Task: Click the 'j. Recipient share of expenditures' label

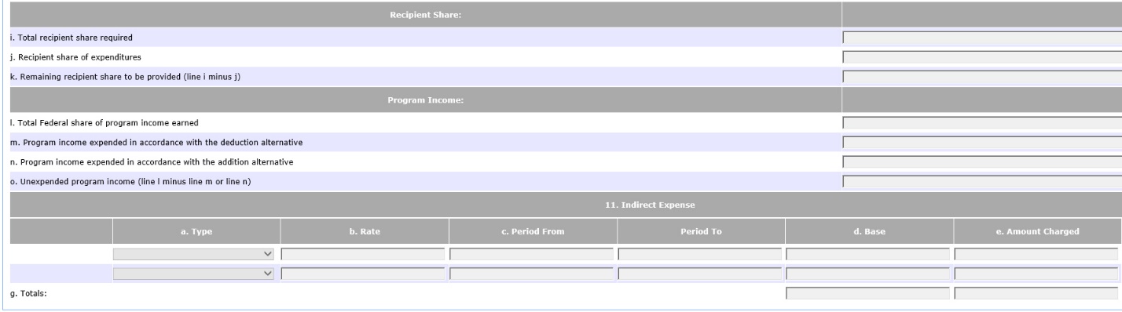Action: pos(75,56)
